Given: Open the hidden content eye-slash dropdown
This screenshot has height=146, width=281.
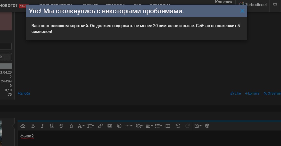Looking at the screenshot, I should click(139, 126).
